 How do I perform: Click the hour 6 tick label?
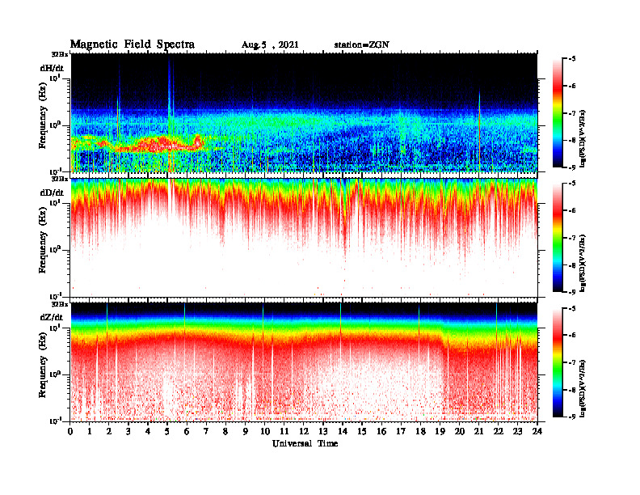187,432
